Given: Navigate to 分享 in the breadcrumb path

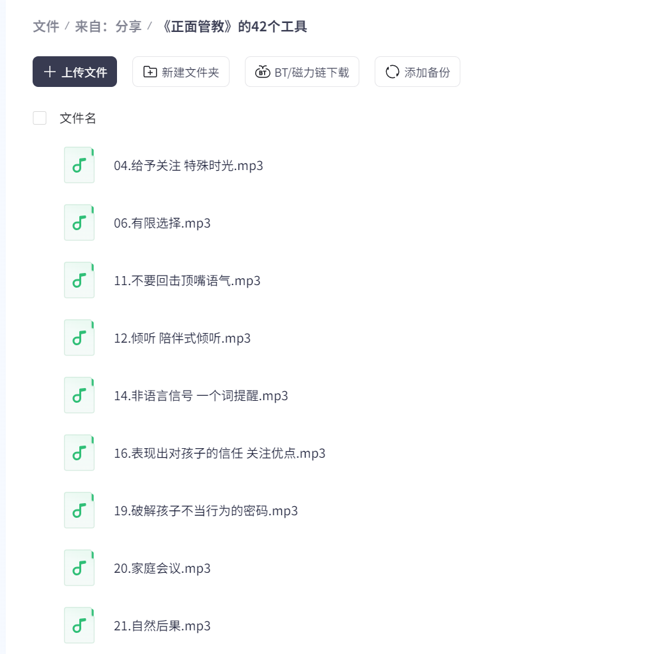Looking at the screenshot, I should 129,27.
